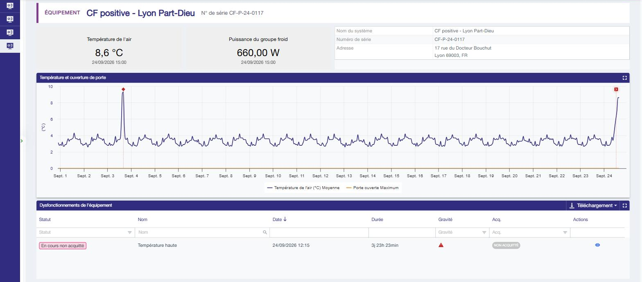Open the Téléchargement dropdown
The width and height of the screenshot is (642, 282).
593,205
